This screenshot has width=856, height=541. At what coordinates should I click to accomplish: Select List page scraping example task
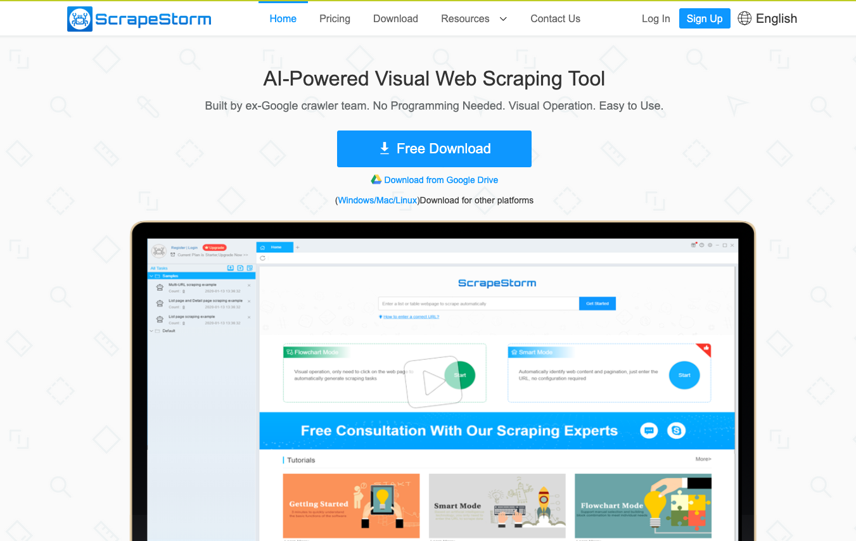click(x=191, y=317)
